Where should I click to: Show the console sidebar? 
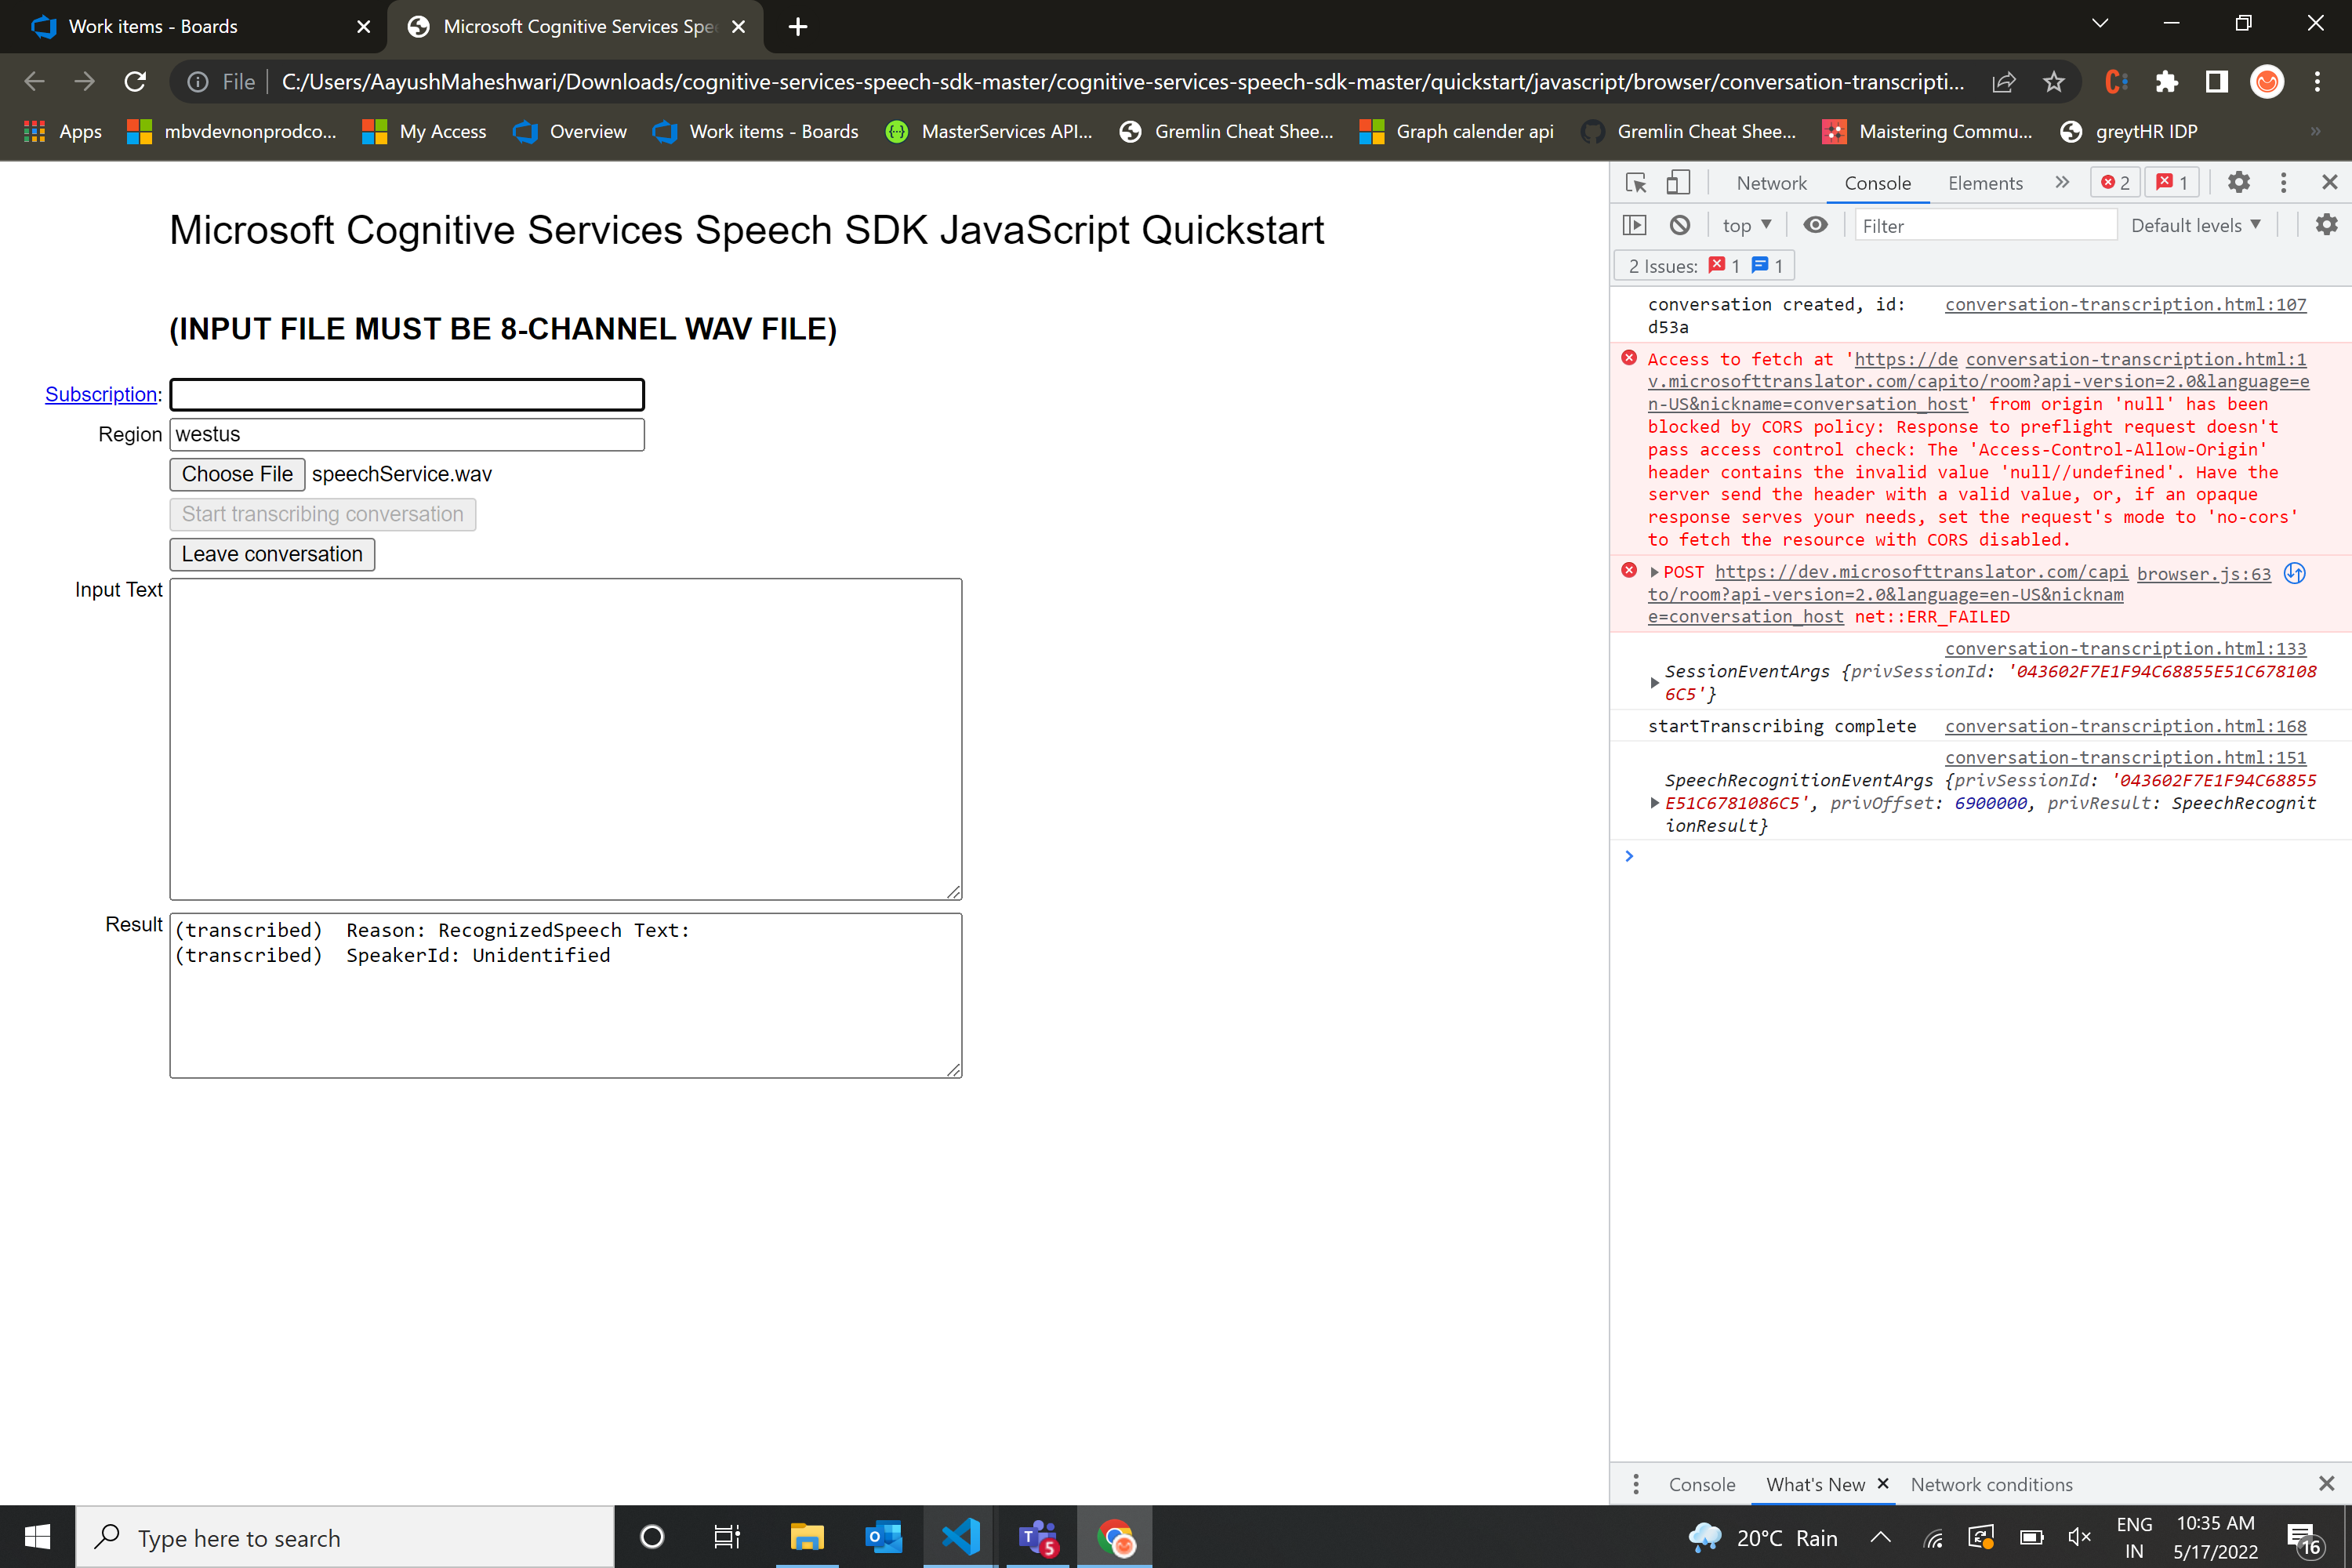(1636, 224)
